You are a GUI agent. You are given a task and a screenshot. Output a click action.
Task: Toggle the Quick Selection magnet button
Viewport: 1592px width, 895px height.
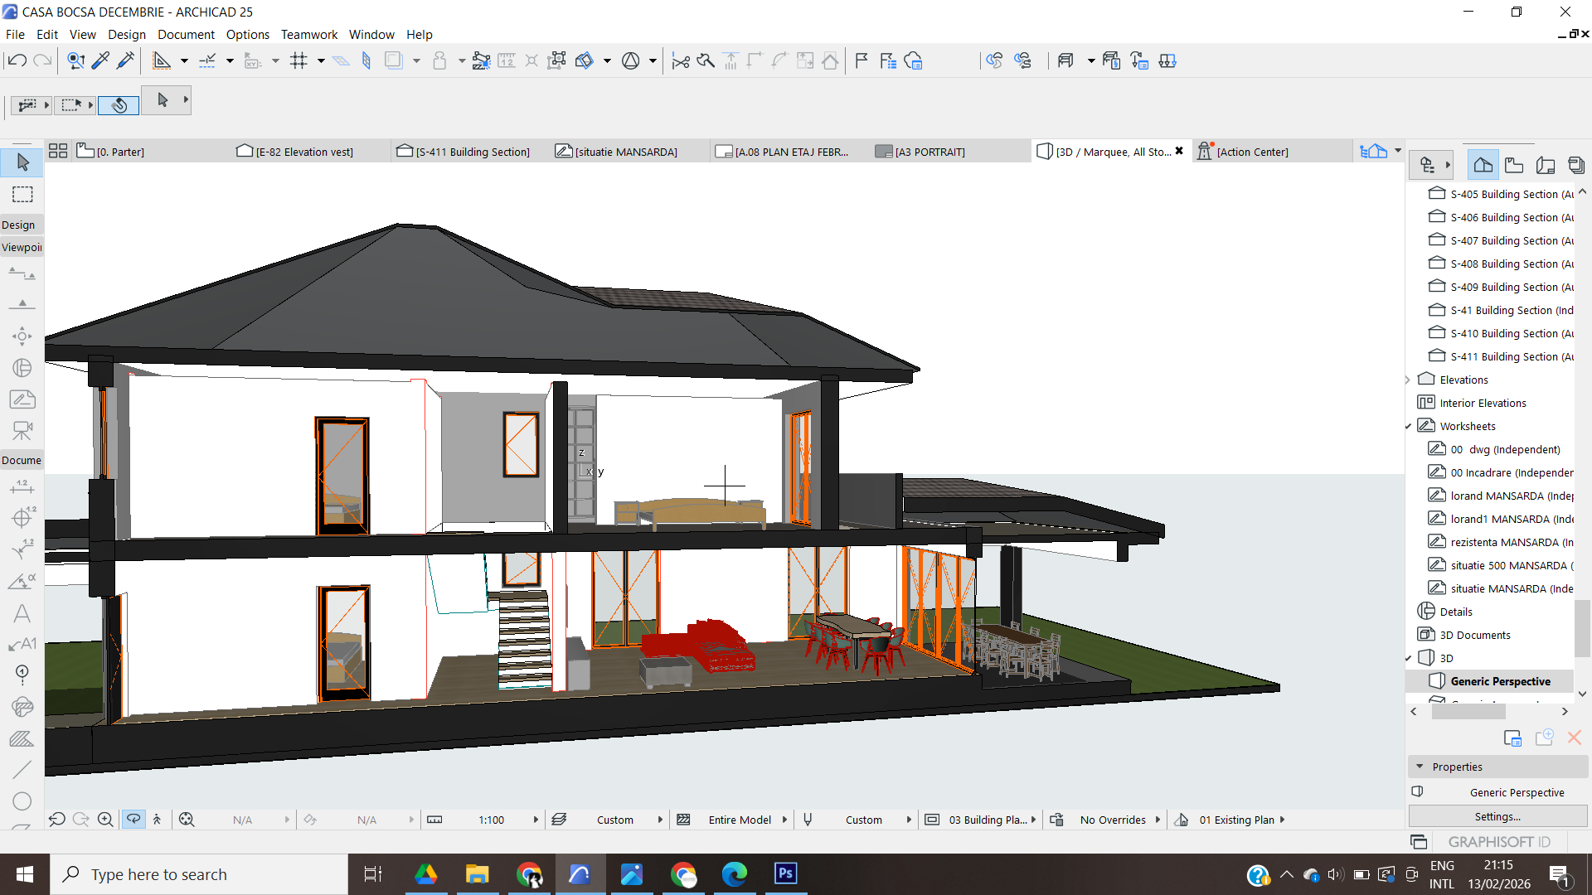click(x=119, y=105)
